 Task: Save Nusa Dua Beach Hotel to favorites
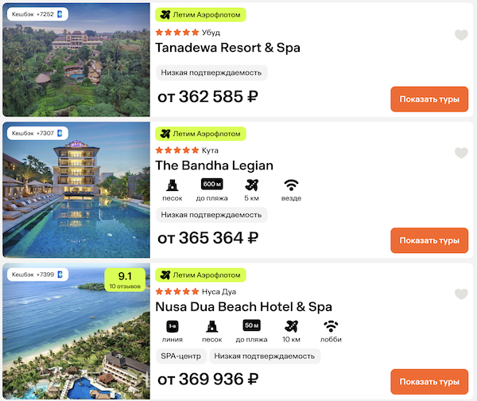461,294
